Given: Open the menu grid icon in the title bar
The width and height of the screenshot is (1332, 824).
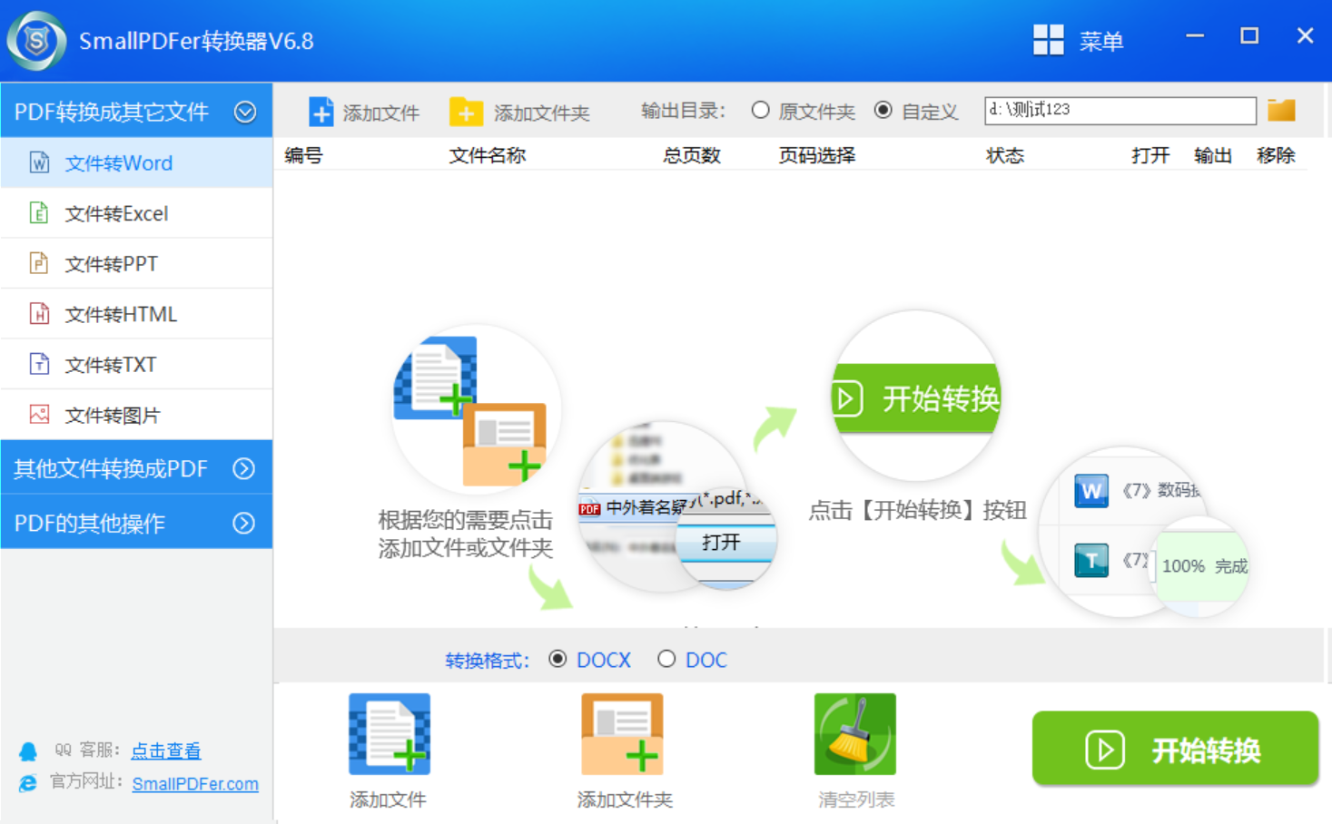Looking at the screenshot, I should [x=1049, y=40].
